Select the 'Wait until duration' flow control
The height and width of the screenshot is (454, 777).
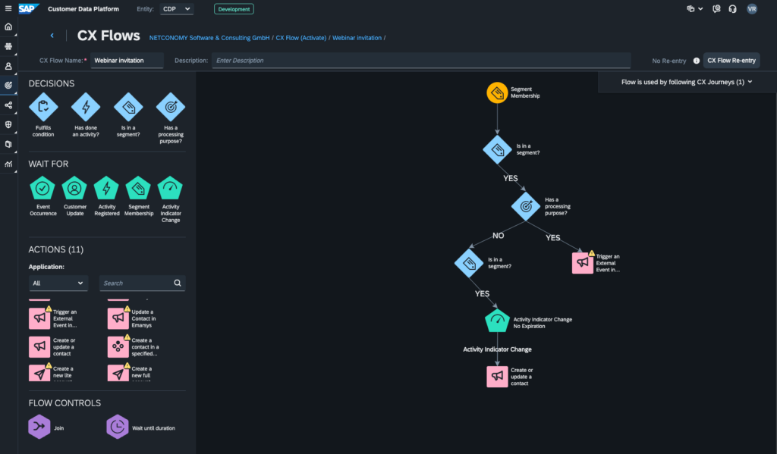pos(118,426)
